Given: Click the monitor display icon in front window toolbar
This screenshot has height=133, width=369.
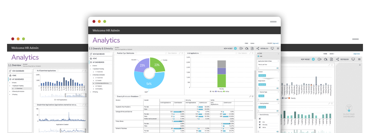Looking at the screenshot, I should click(x=272, y=48).
